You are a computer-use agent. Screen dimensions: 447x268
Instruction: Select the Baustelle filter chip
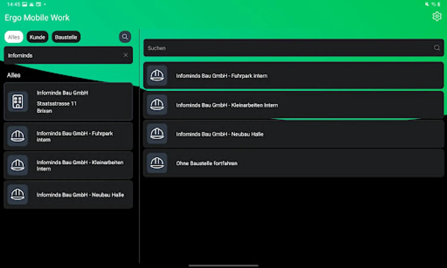click(66, 37)
